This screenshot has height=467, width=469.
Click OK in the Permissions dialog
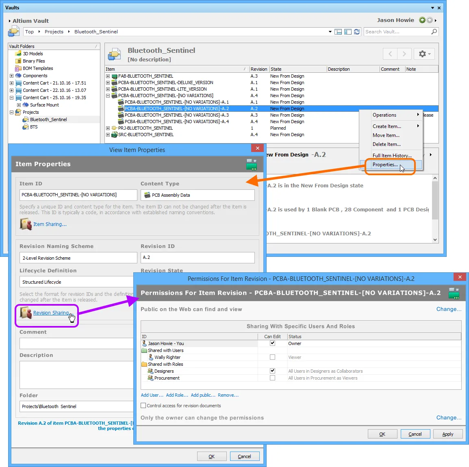tap(382, 434)
